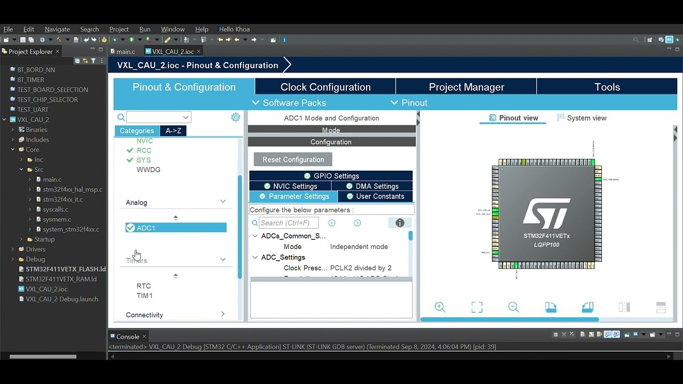Open NVIC Settings tab
This screenshot has height=384, width=683.
pos(290,186)
